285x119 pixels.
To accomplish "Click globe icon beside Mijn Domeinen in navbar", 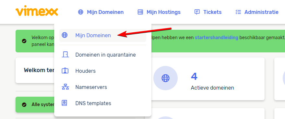I will (80, 12).
